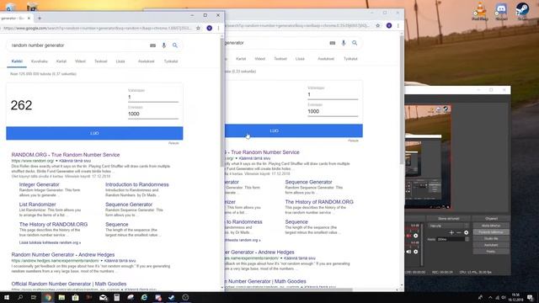Close the current tab in left Chrome window
Viewport: 539px width, 303px height.
(29, 19)
